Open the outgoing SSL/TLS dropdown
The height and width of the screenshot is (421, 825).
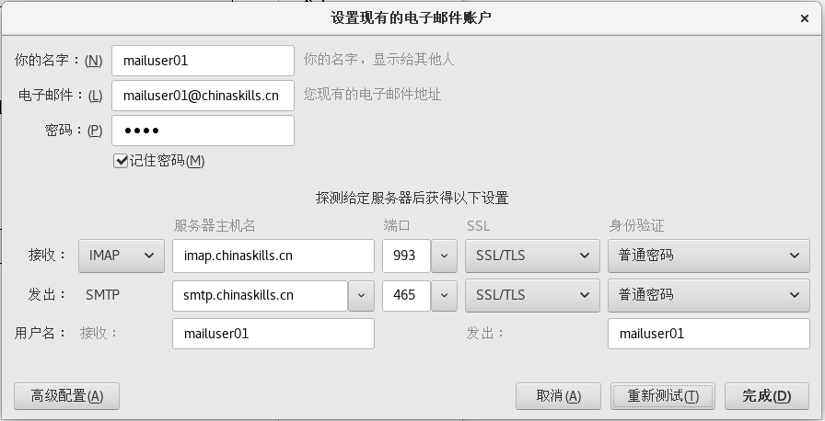pos(532,295)
